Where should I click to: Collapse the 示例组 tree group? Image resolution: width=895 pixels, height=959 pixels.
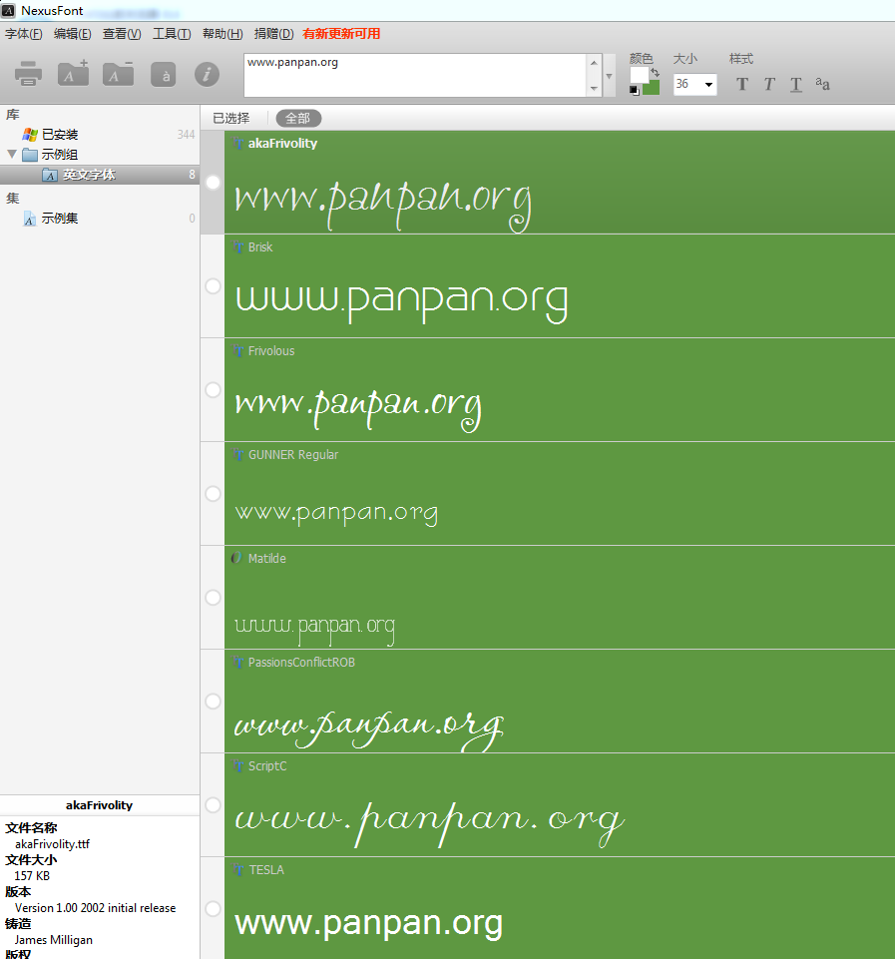pyautogui.click(x=12, y=154)
